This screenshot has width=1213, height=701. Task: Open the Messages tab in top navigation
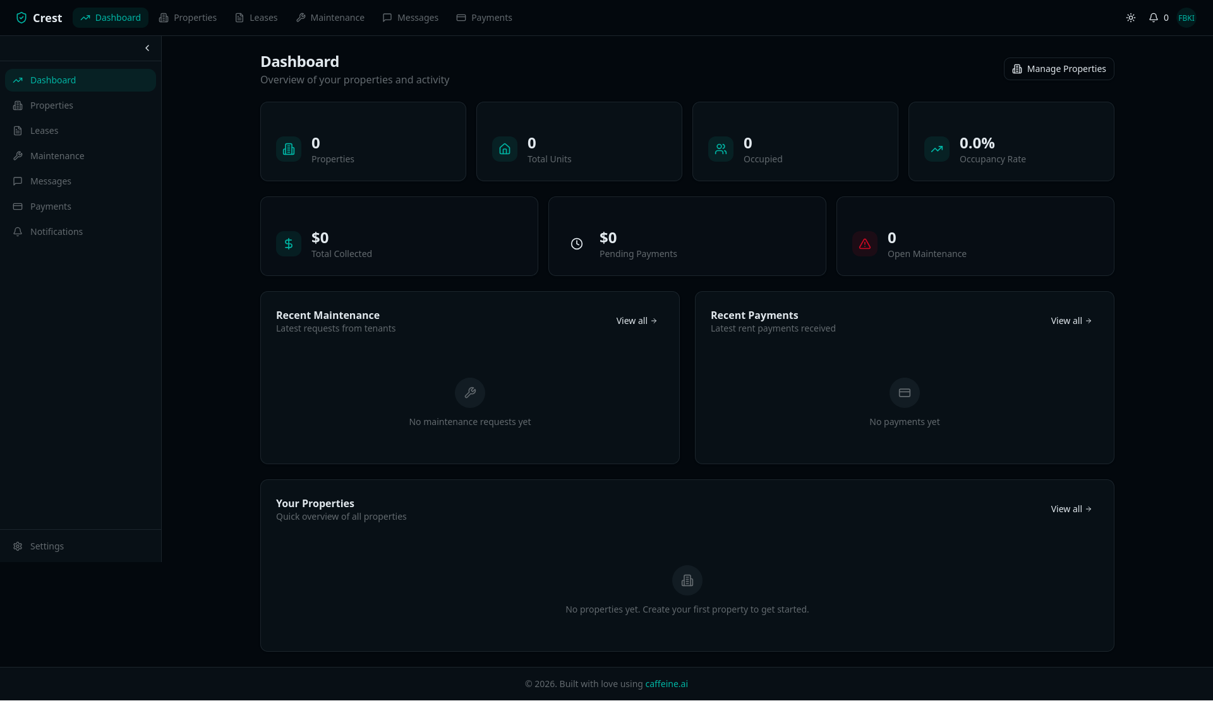[410, 18]
